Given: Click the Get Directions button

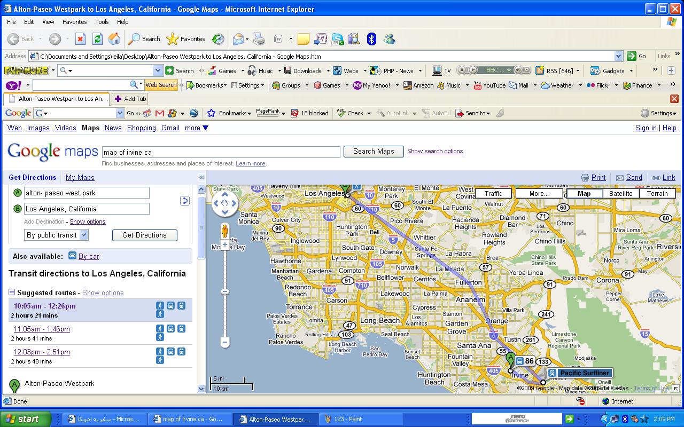Looking at the screenshot, I should point(144,235).
